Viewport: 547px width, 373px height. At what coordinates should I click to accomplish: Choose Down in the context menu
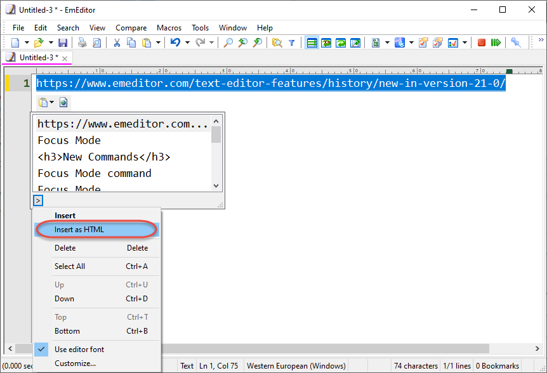click(97, 299)
